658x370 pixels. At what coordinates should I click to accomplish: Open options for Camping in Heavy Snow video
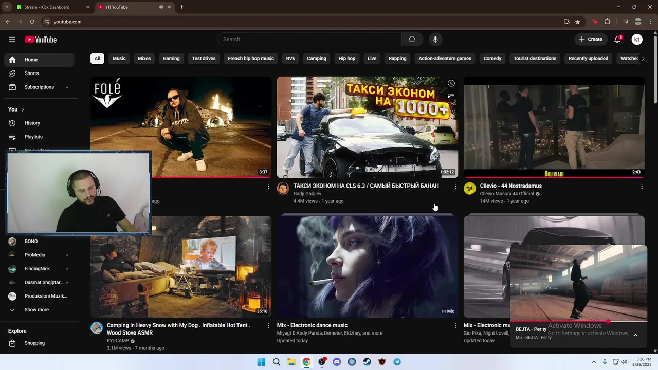[268, 326]
